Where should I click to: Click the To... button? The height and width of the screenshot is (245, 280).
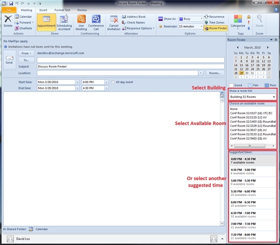pos(26,60)
